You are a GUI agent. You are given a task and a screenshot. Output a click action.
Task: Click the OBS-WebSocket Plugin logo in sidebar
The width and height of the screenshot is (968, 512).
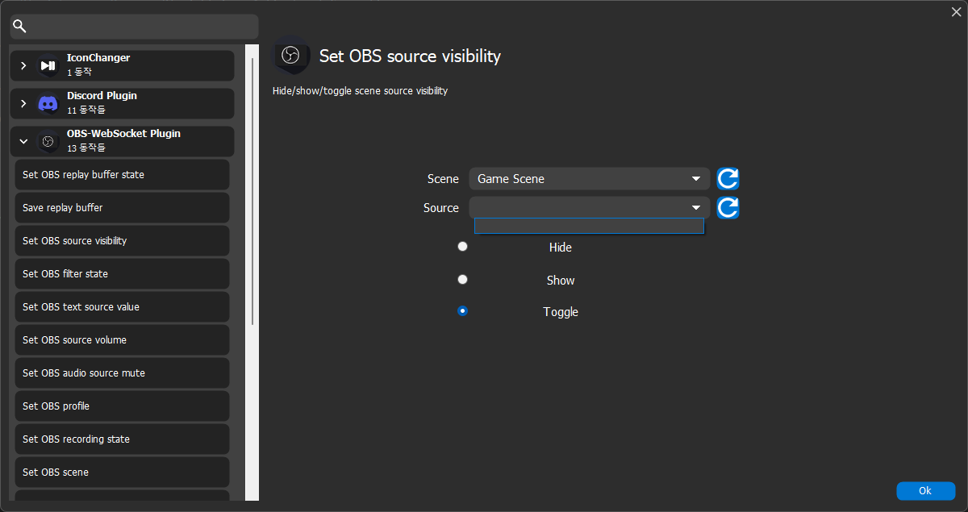(x=48, y=140)
